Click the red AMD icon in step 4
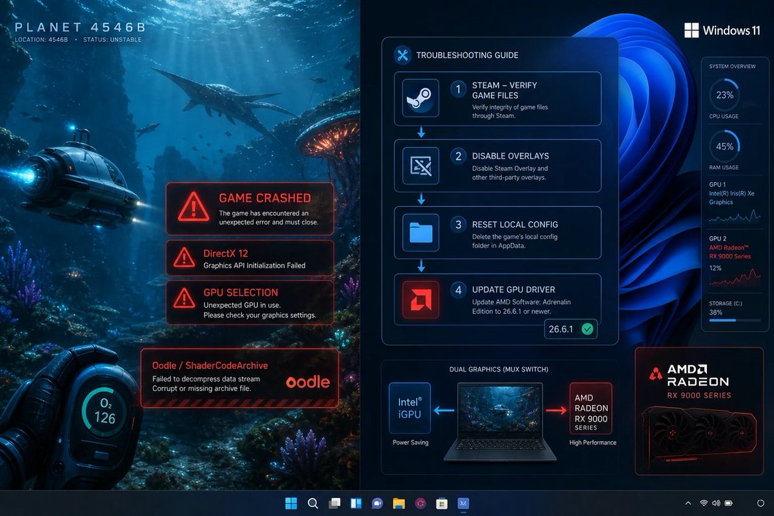This screenshot has width=774, height=516. [x=421, y=299]
